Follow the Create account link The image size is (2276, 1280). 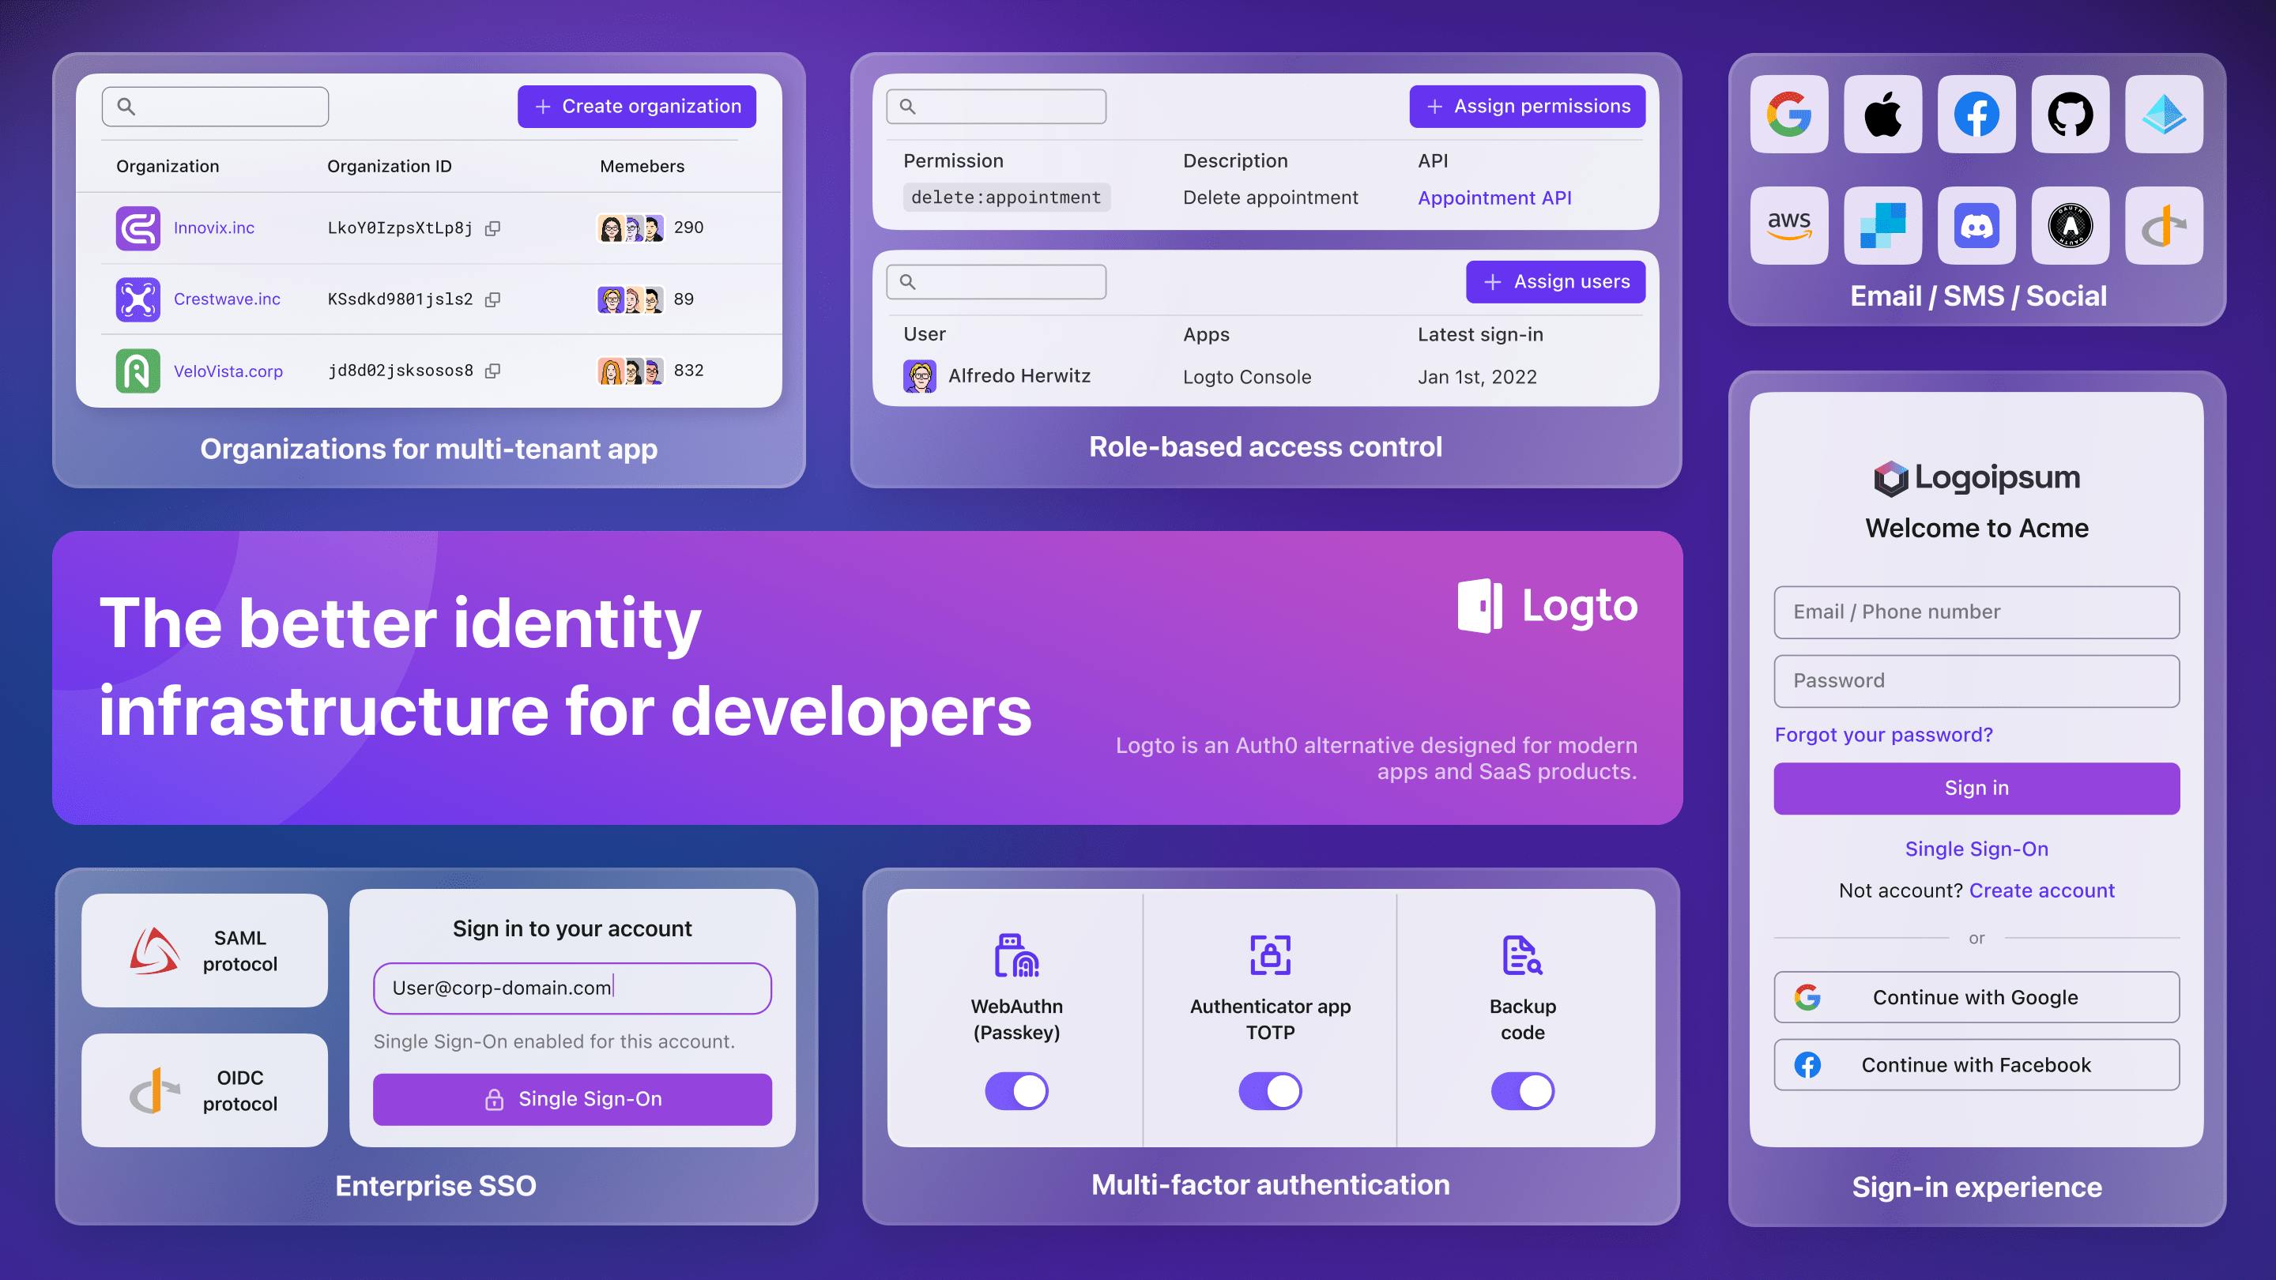click(x=2042, y=890)
